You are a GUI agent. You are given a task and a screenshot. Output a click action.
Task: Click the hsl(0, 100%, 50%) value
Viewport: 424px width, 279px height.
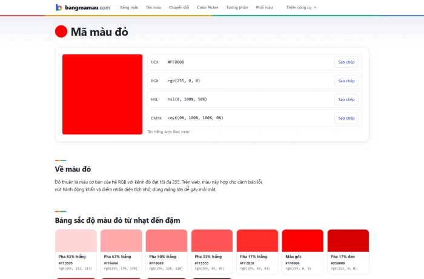[x=187, y=99]
